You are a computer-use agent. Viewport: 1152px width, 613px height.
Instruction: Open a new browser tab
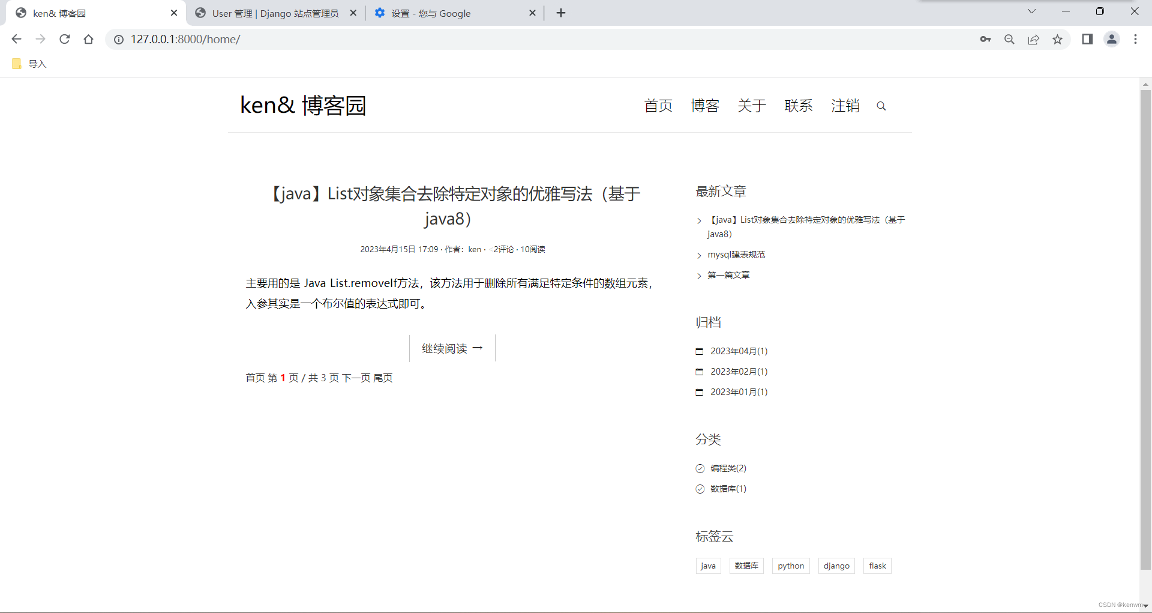point(561,13)
